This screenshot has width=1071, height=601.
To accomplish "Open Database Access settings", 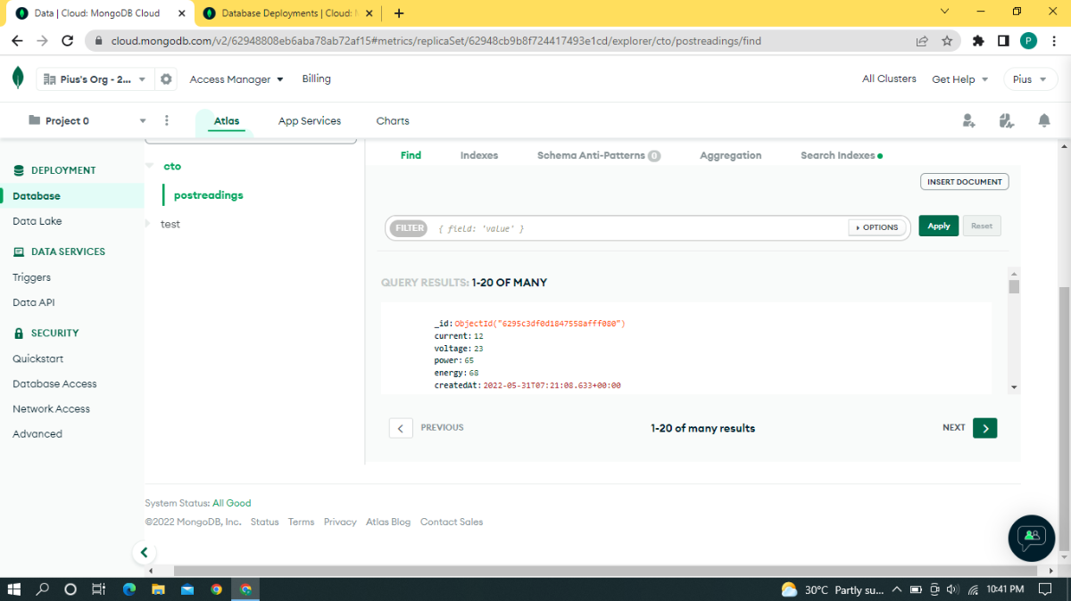I will 55,383.
